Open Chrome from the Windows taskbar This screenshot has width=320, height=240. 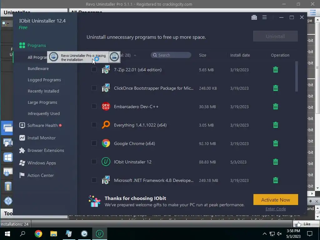tap(38, 234)
